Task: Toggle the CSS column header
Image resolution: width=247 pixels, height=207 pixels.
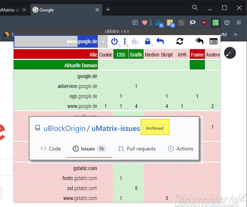Action: pyautogui.click(x=121, y=54)
